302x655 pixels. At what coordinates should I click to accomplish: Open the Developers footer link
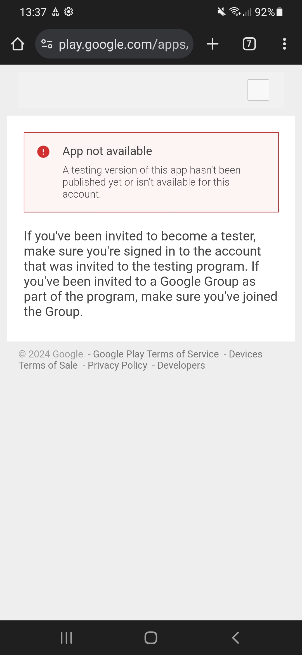[181, 365]
